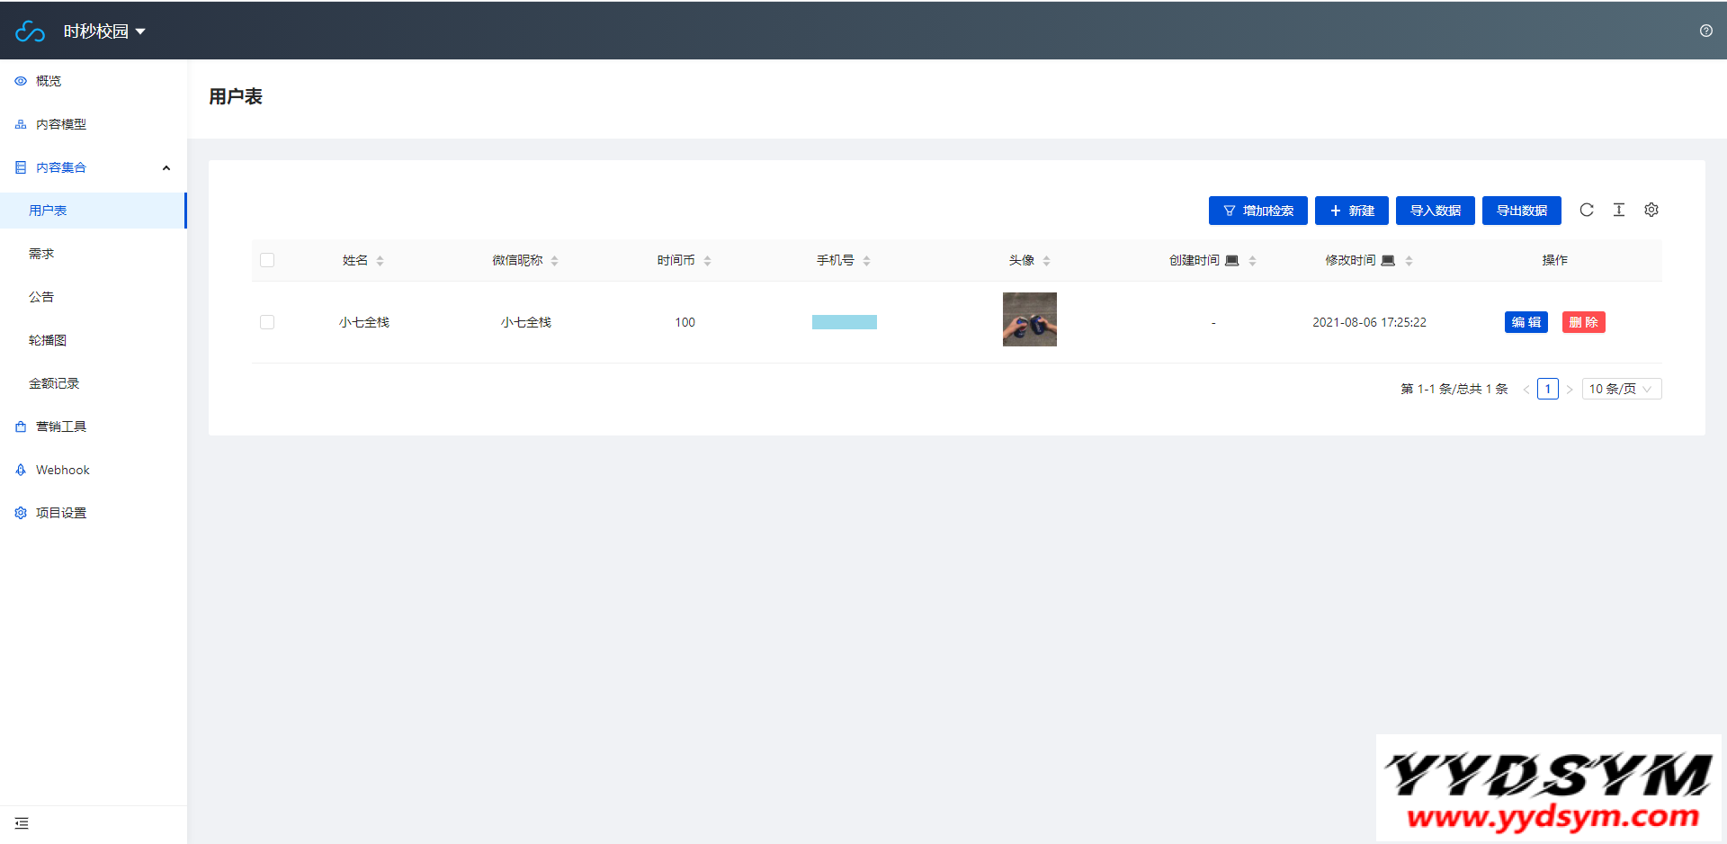Click the help question mark icon
The height and width of the screenshot is (844, 1727).
(1705, 31)
